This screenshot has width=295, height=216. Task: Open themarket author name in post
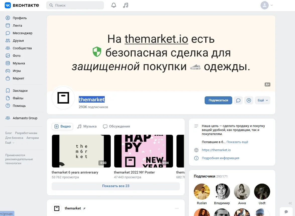pos(73,208)
